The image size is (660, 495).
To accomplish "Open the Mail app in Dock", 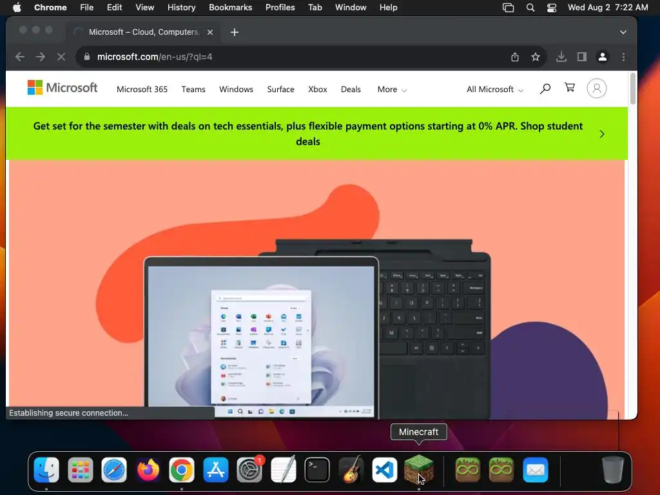I will point(536,470).
